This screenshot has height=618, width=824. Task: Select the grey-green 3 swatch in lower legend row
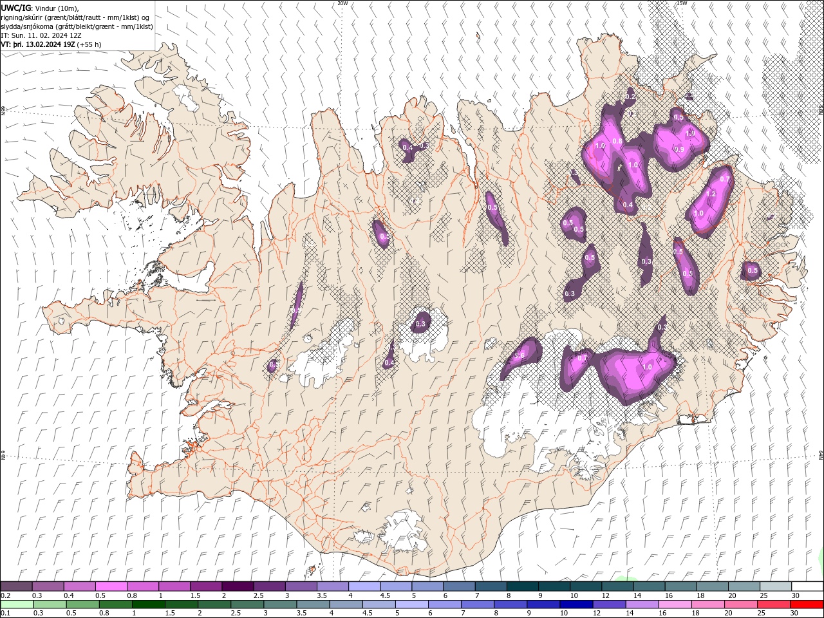pyautogui.click(x=280, y=604)
